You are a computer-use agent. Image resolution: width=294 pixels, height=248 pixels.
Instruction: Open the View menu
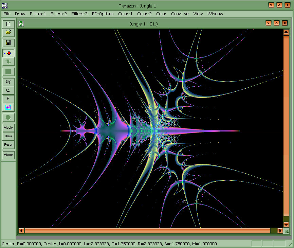tap(198, 14)
